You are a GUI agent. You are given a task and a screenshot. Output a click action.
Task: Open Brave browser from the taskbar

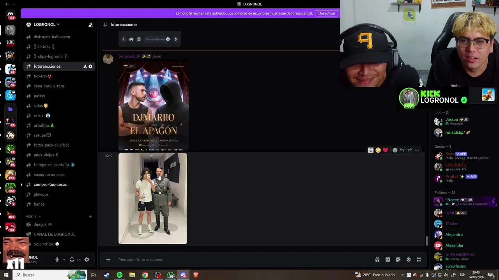[x=196, y=275]
